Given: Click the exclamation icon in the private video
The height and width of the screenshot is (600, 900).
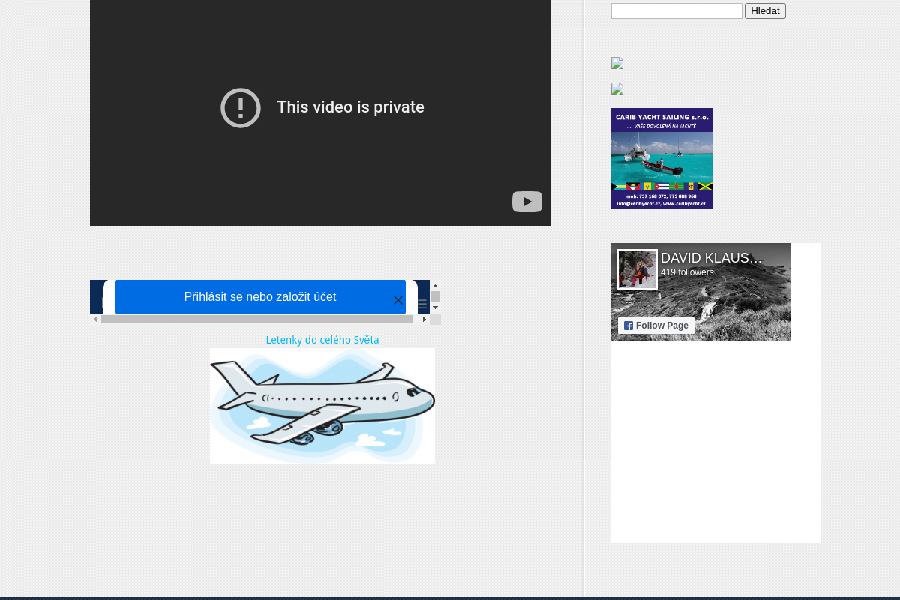Looking at the screenshot, I should [x=241, y=108].
